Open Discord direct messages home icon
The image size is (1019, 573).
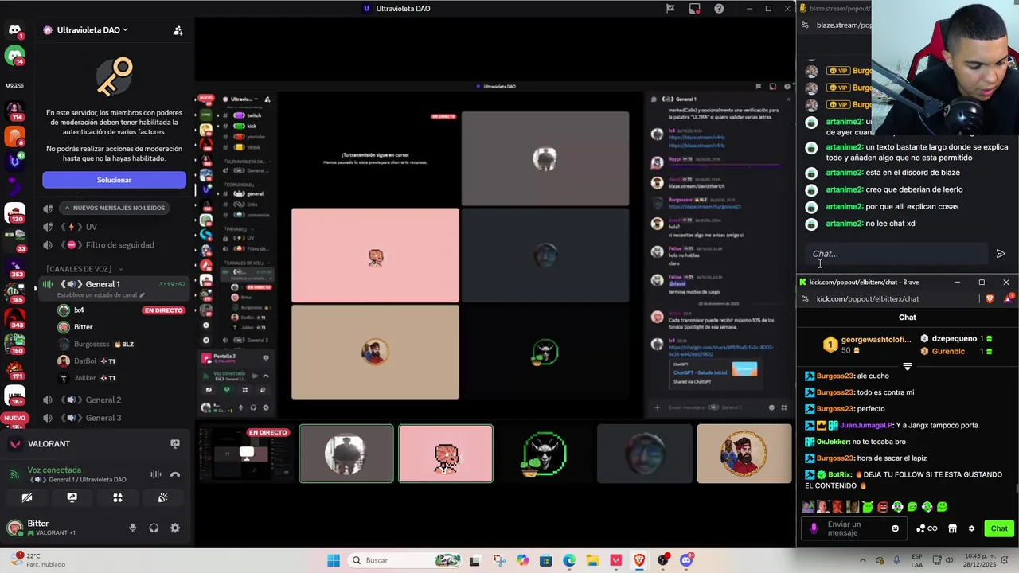(14, 30)
